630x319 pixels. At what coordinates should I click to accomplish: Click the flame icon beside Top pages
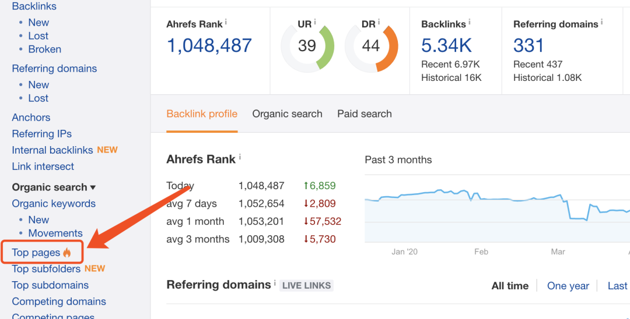tap(67, 253)
